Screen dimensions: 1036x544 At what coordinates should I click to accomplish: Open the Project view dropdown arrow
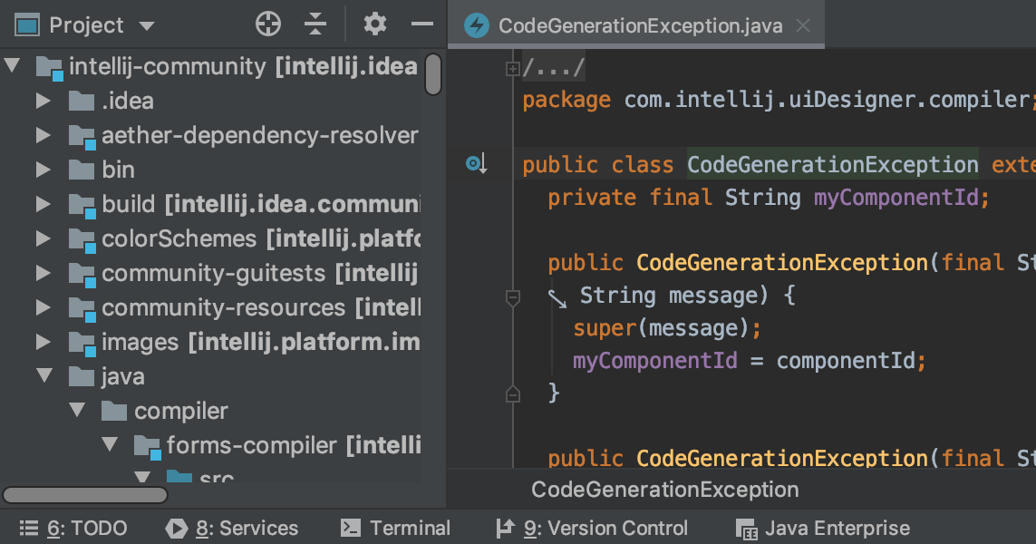pos(147,26)
